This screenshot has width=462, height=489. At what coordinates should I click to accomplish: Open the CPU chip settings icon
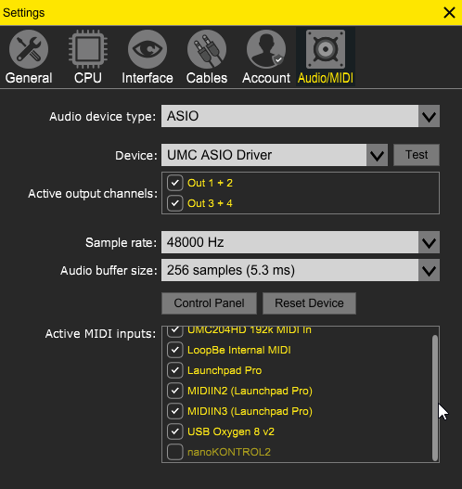(x=88, y=49)
